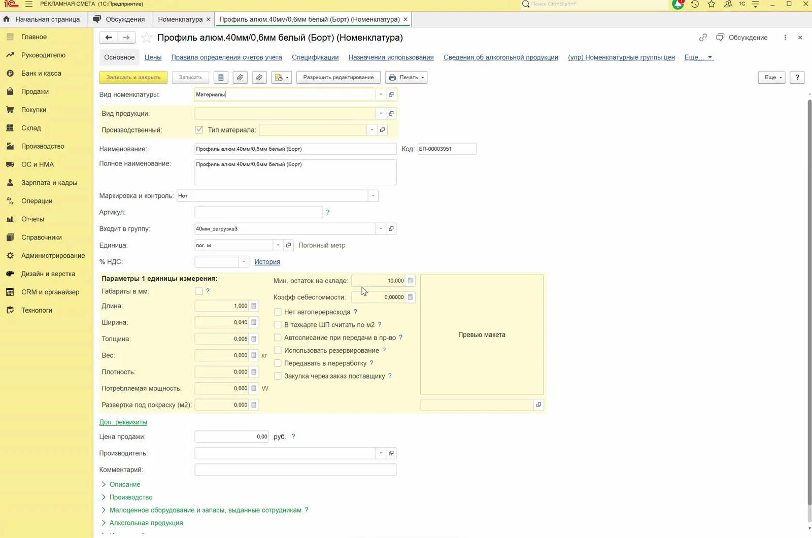Screen dimensions: 812x538
Task: Open history clock icon in title bar
Action: [x=695, y=4]
